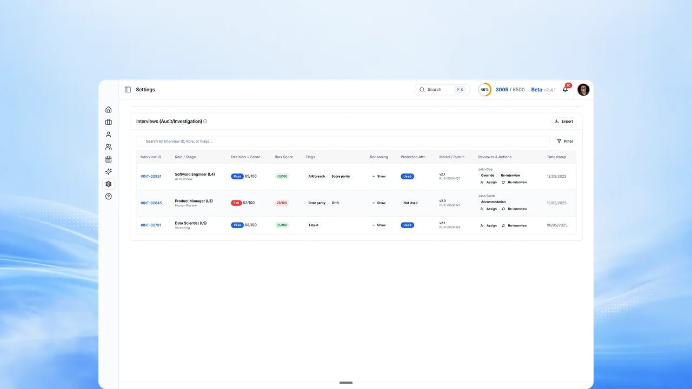The height and width of the screenshot is (389, 692).
Task: Click Assign in the Jane Smith row
Action: pos(489,209)
